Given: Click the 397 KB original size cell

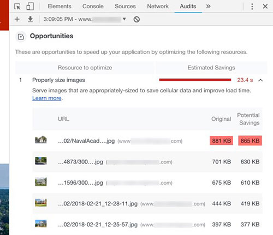Looking at the screenshot, I should tap(222, 225).
